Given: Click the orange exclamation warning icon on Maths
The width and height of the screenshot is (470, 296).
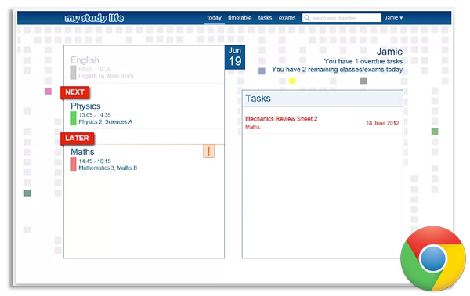Looking at the screenshot, I should (208, 151).
